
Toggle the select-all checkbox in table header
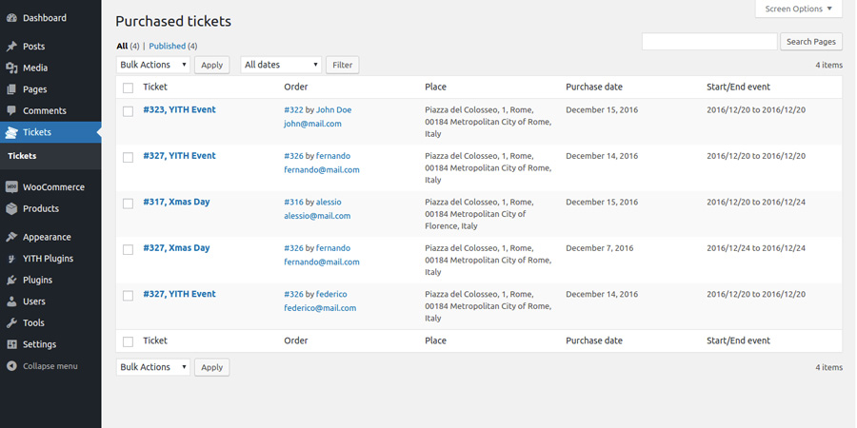click(x=129, y=88)
